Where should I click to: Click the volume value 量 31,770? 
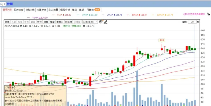pos(89,26)
